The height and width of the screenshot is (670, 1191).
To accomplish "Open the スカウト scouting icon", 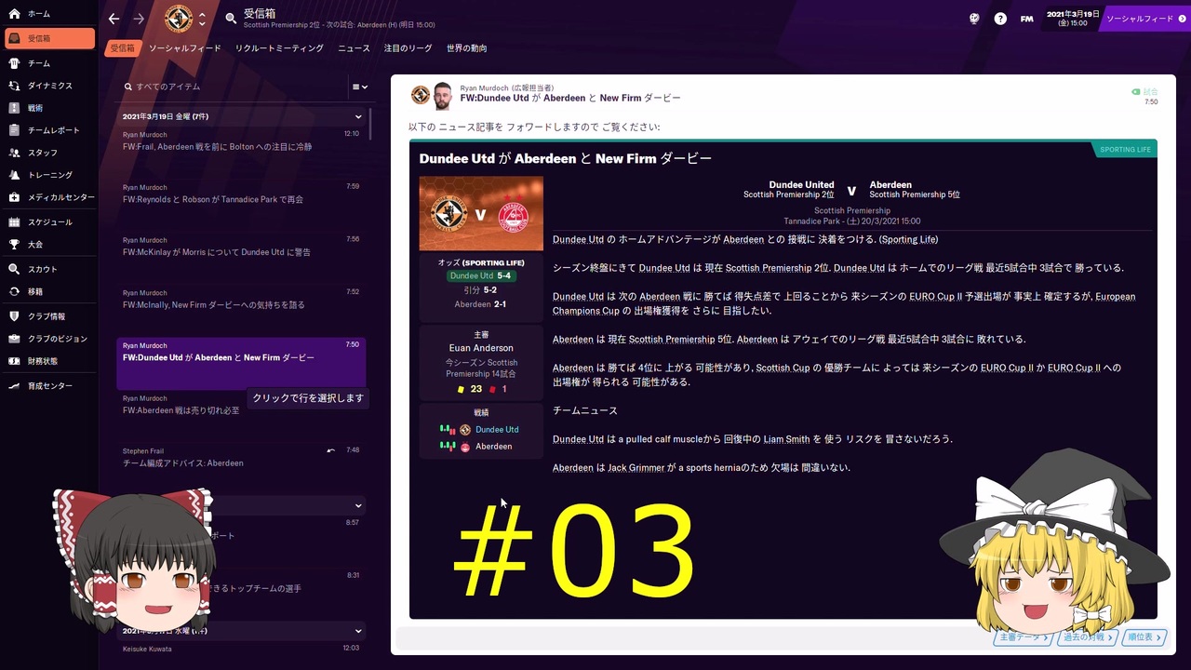I will (14, 269).
